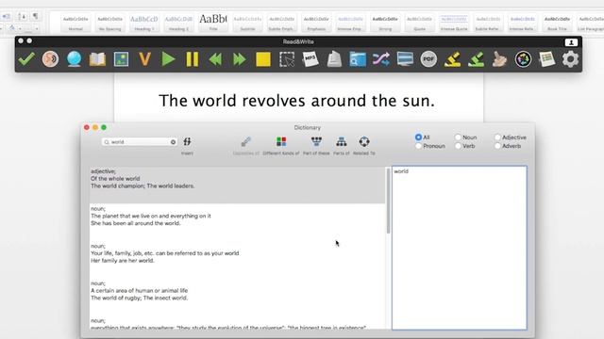Open the MP3 Speech Maker icon

point(310,59)
